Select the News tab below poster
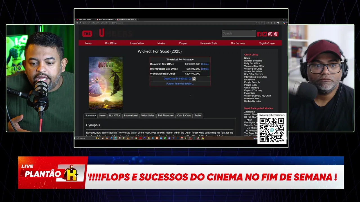The image size is (360, 202). pyautogui.click(x=102, y=116)
